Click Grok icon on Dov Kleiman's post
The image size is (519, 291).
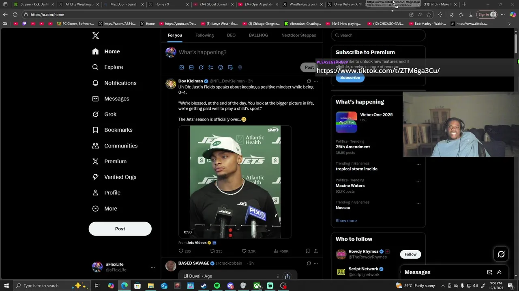(309, 81)
